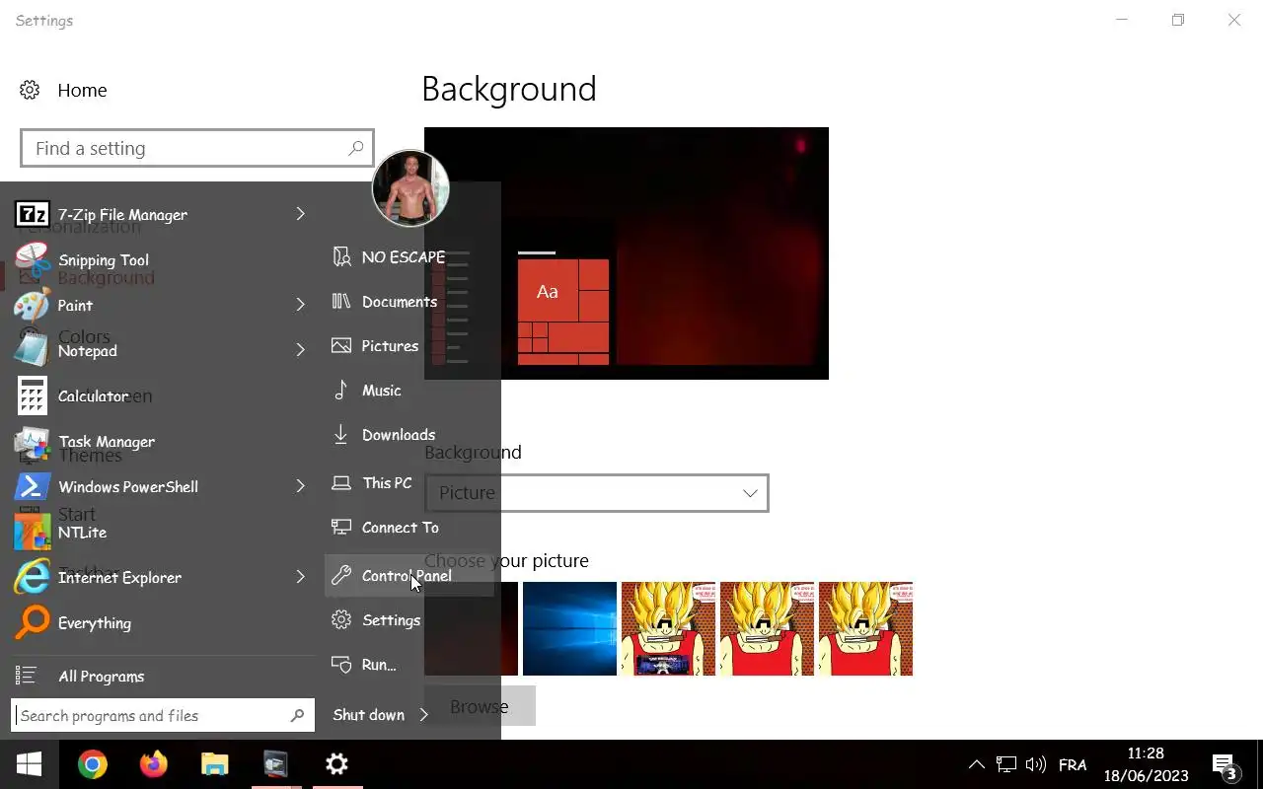Launch Calculator app icon
This screenshot has width=1263, height=789.
pos(32,396)
